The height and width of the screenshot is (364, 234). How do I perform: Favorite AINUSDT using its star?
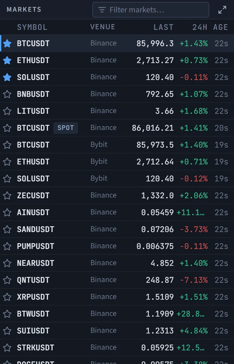7,213
